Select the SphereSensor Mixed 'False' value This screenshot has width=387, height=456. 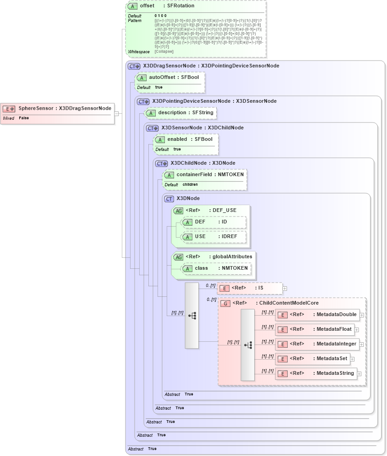[x=24, y=118]
